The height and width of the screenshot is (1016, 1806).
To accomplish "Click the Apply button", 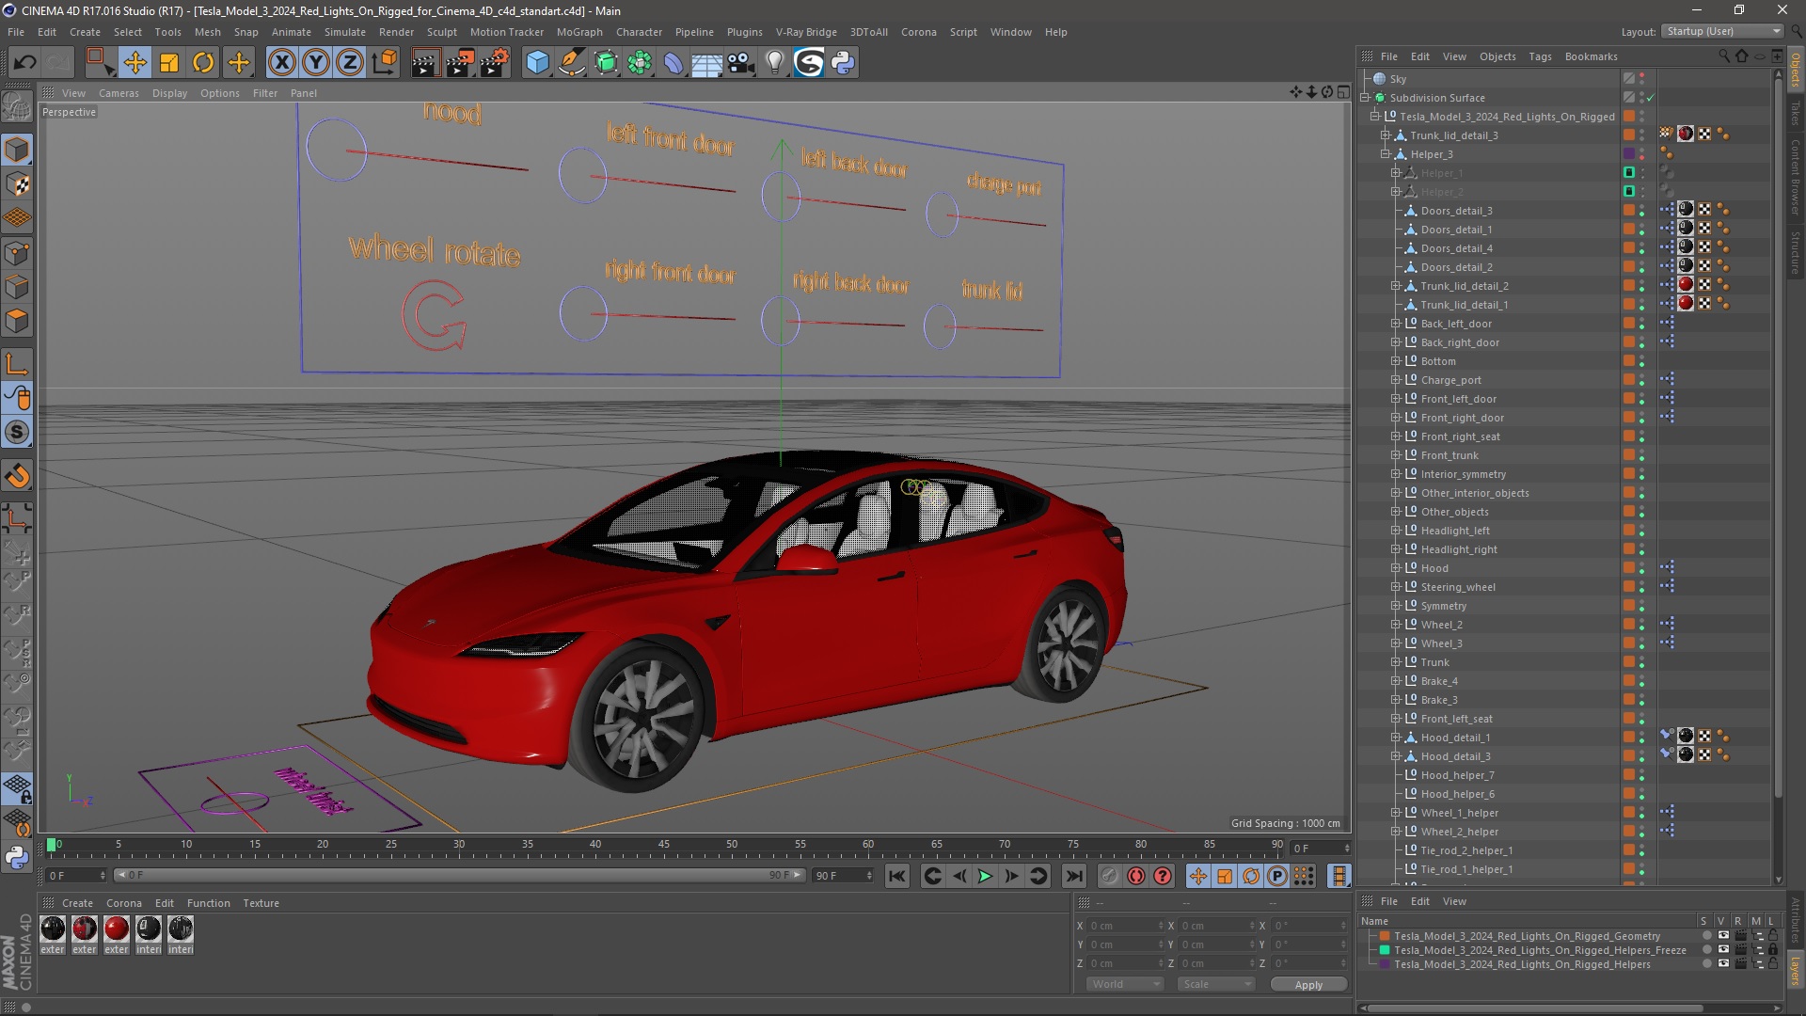I will coord(1308,985).
